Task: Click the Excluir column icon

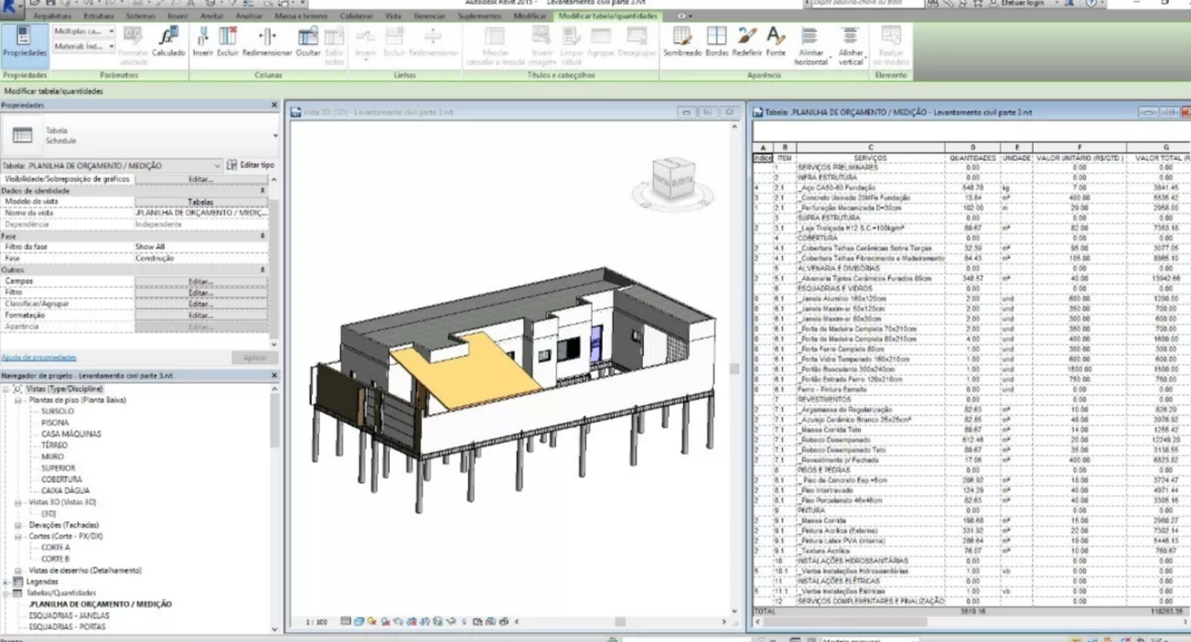Action: 228,41
